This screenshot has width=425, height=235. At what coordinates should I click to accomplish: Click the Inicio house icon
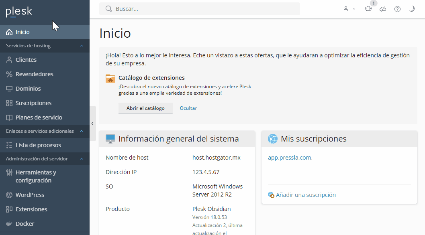[x=9, y=32]
